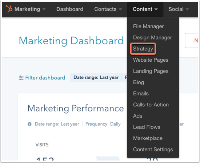This screenshot has height=163, width=200.
Task: Open the Blog menu entry
Action: 139,82
